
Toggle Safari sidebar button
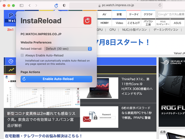pos(22,5)
